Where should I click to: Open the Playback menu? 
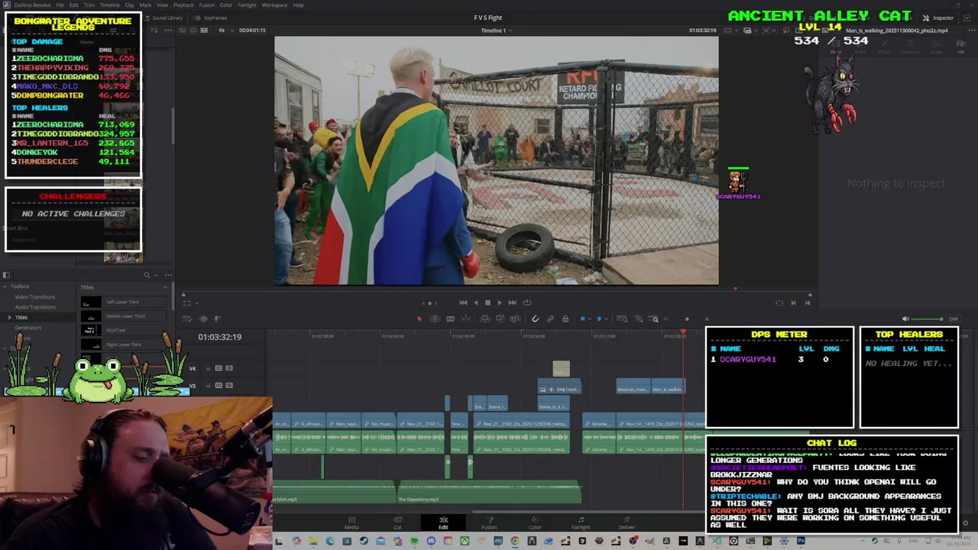click(x=183, y=5)
